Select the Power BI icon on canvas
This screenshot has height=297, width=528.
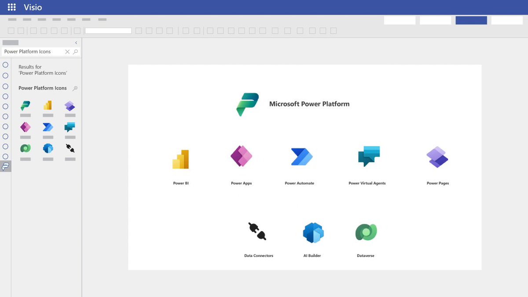click(x=180, y=159)
